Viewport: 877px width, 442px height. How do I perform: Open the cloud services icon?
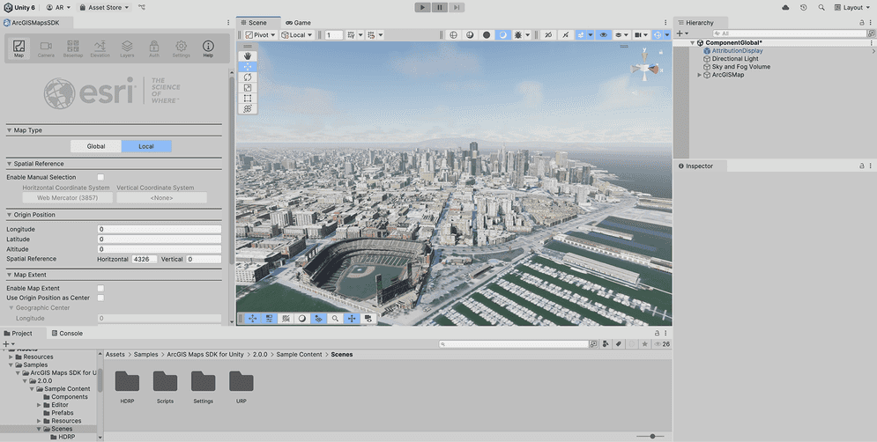pos(786,7)
